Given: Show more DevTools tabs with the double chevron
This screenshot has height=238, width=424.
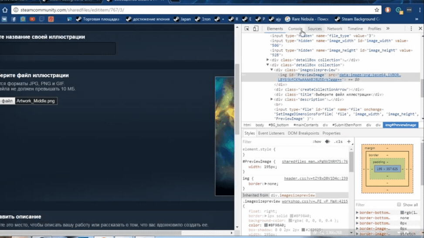Looking at the screenshot, I should [388, 28].
